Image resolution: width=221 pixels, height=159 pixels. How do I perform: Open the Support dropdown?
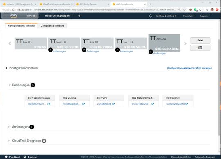(205, 16)
